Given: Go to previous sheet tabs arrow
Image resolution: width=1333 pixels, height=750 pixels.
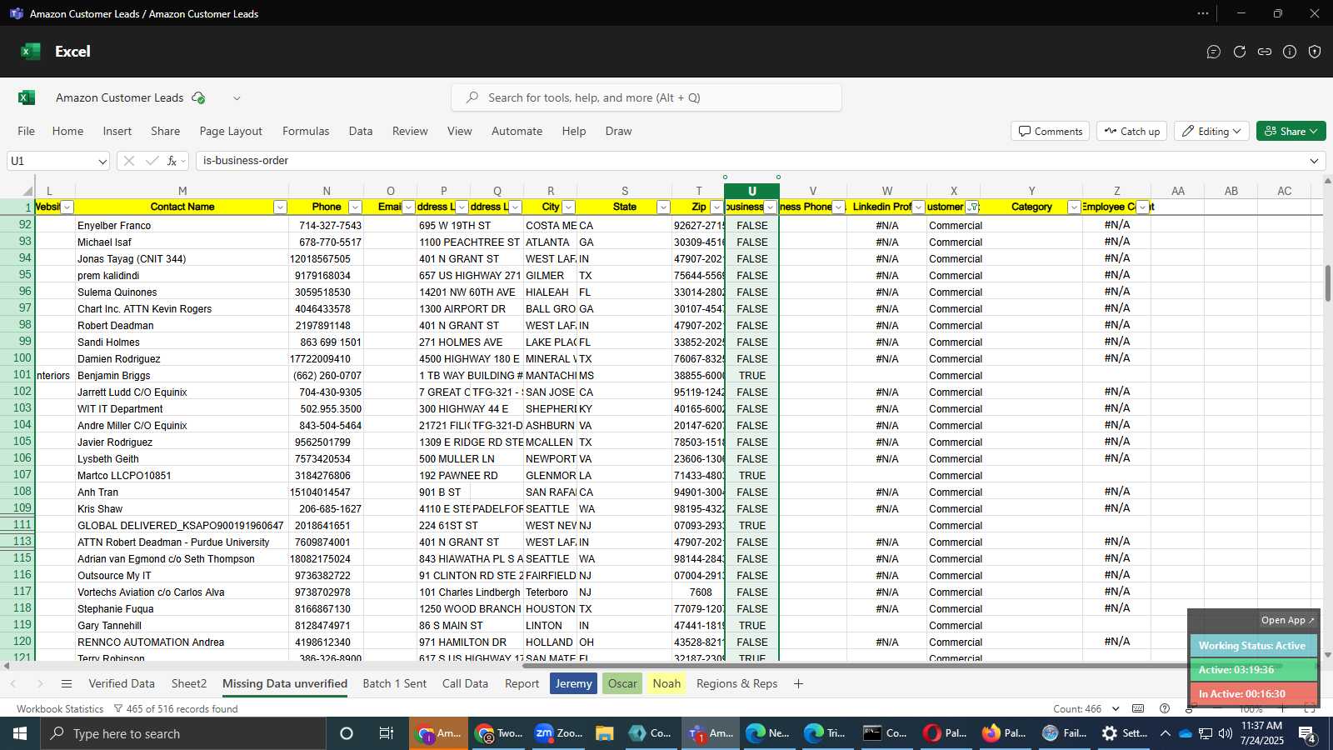Looking at the screenshot, I should (x=13, y=684).
